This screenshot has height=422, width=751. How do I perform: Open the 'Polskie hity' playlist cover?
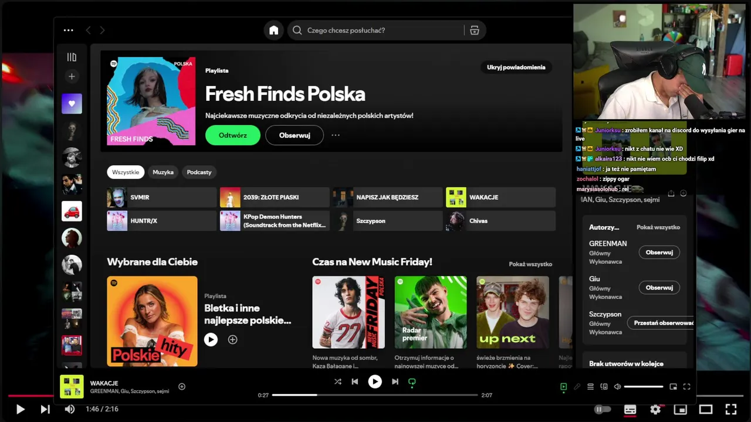(x=152, y=321)
